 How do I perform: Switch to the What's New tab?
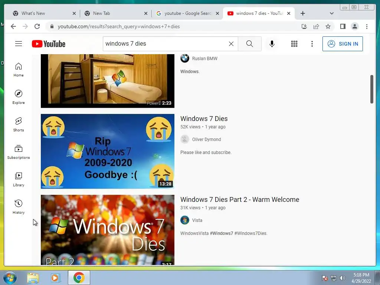41,13
